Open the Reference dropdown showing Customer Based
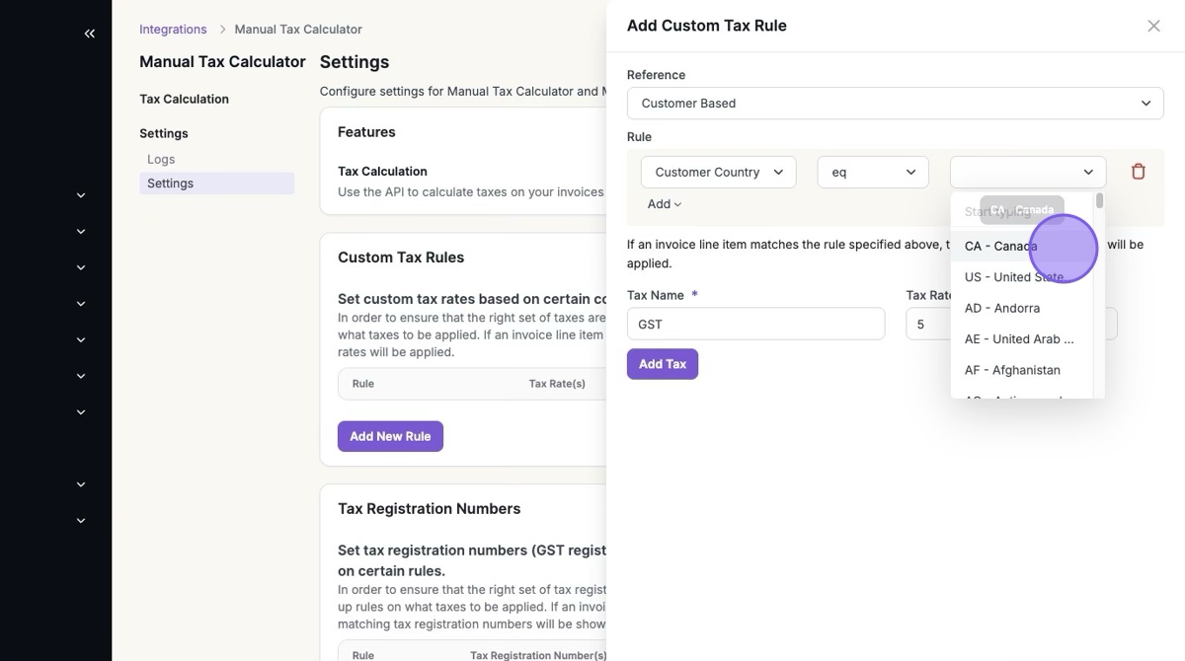The width and height of the screenshot is (1185, 661). [x=895, y=103]
